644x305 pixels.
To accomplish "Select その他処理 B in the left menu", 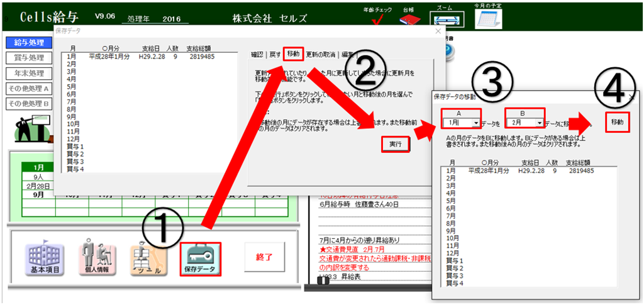I will 29,103.
